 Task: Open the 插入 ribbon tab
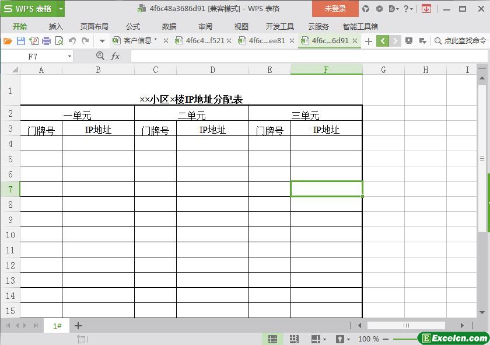click(x=55, y=26)
